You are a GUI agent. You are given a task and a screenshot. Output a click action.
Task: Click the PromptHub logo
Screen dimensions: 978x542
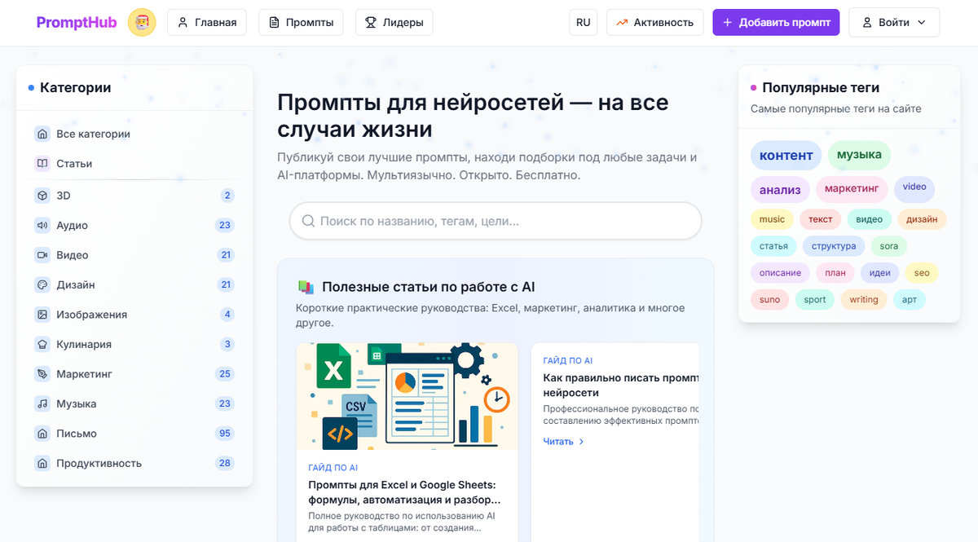click(x=77, y=22)
